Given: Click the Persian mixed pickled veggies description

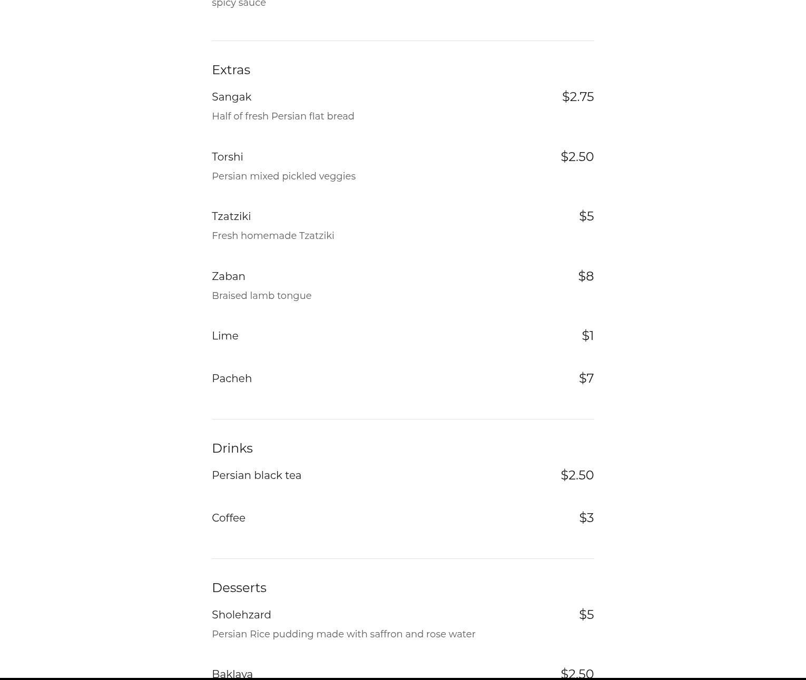Looking at the screenshot, I should coord(283,176).
